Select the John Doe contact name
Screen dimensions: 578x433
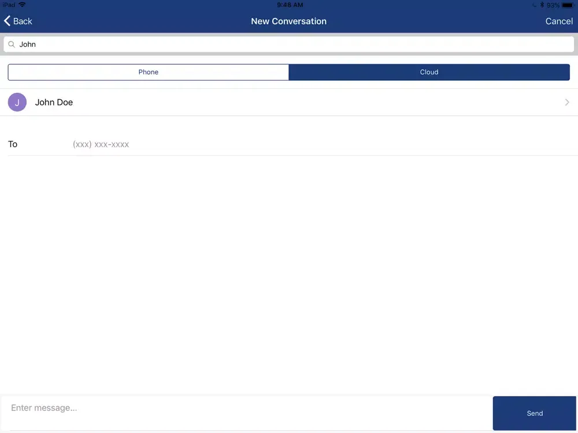[54, 102]
